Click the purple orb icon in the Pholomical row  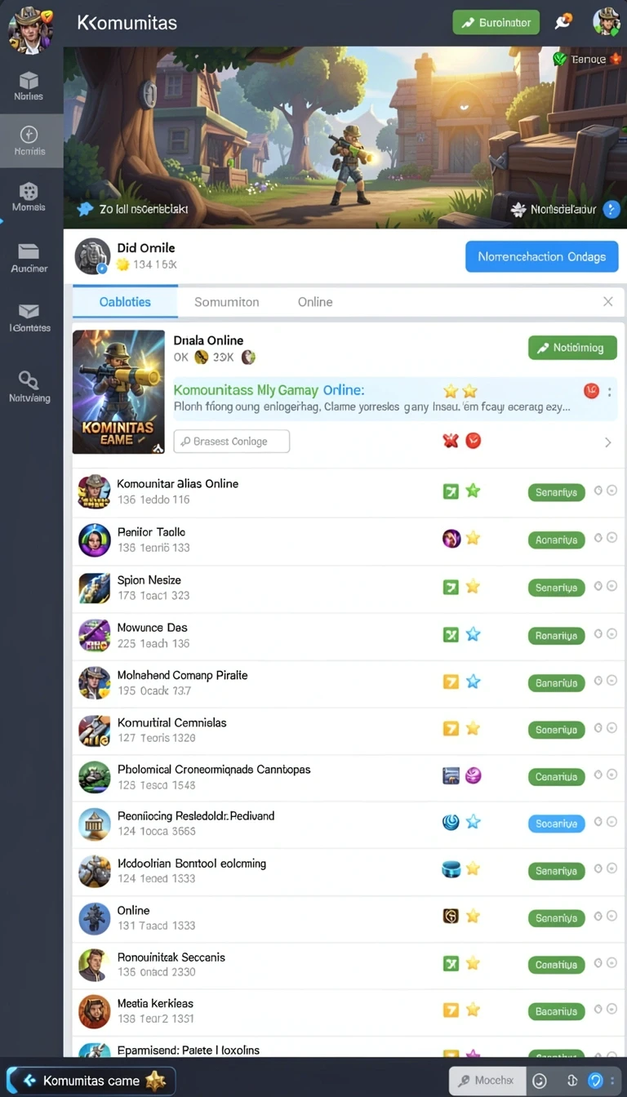[x=473, y=775]
